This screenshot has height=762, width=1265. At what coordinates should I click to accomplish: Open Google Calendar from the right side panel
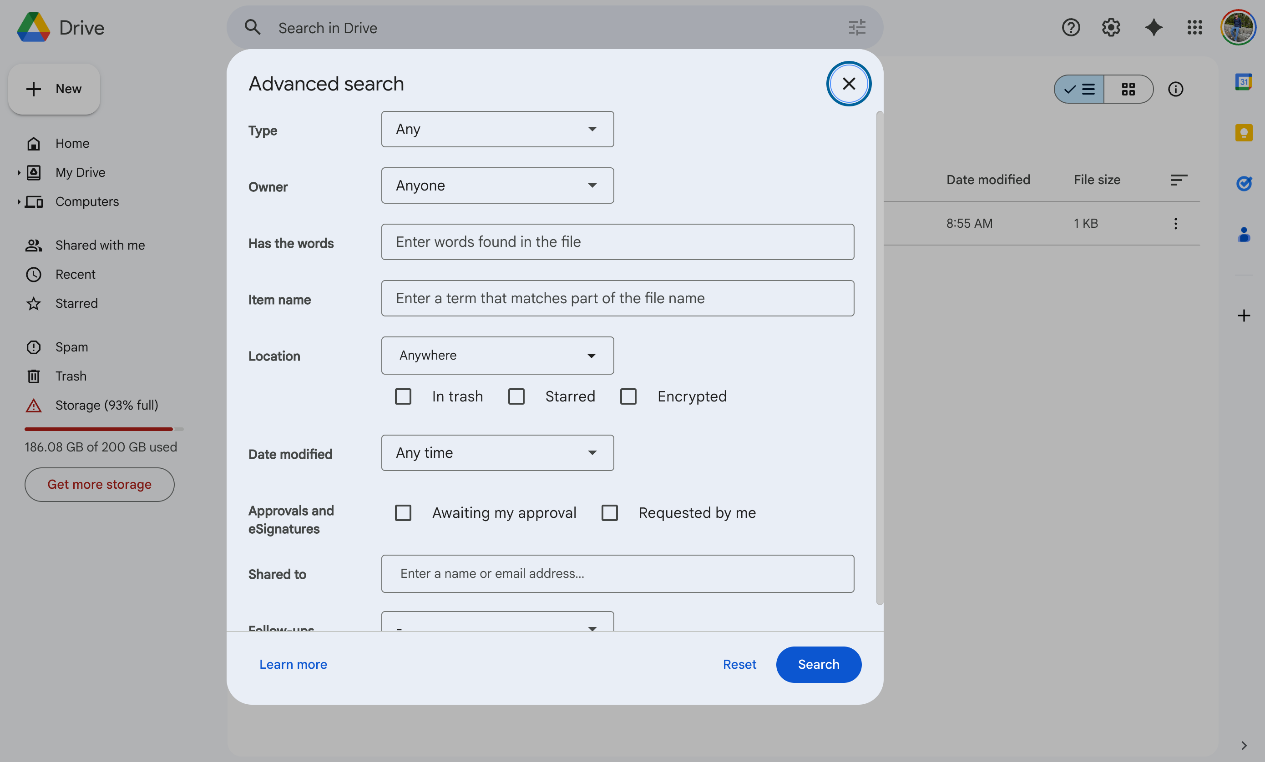(x=1244, y=81)
